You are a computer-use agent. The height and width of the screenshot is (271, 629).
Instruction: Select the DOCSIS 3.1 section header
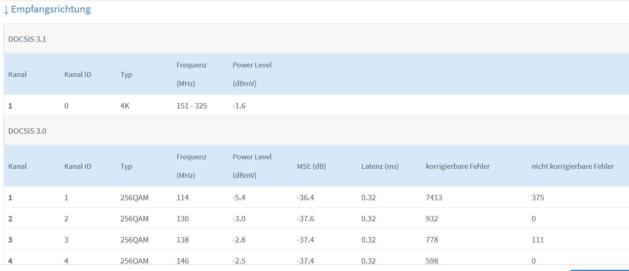[27, 39]
